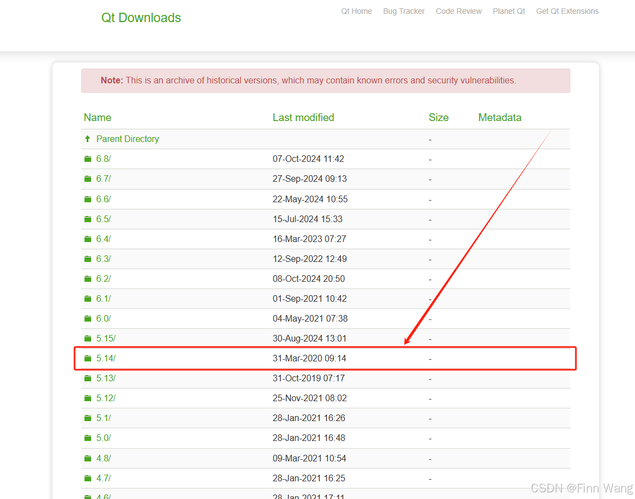
Task: Click the folder icon beside 5.0/
Action: tap(88, 438)
